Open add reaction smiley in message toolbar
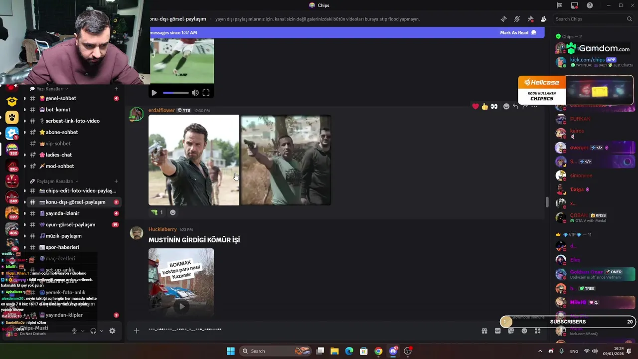 click(506, 106)
